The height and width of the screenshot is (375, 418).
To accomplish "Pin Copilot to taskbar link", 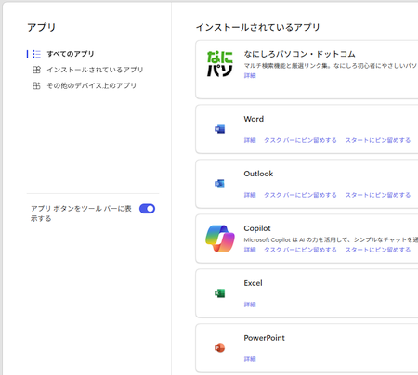I will pyautogui.click(x=300, y=250).
